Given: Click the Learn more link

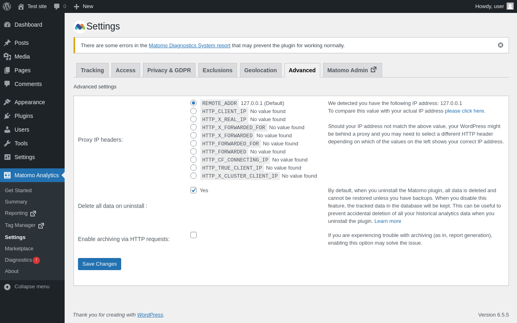Looking at the screenshot, I should pos(388,221).
